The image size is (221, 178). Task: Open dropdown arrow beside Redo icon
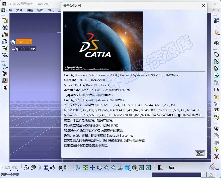click(17, 171)
